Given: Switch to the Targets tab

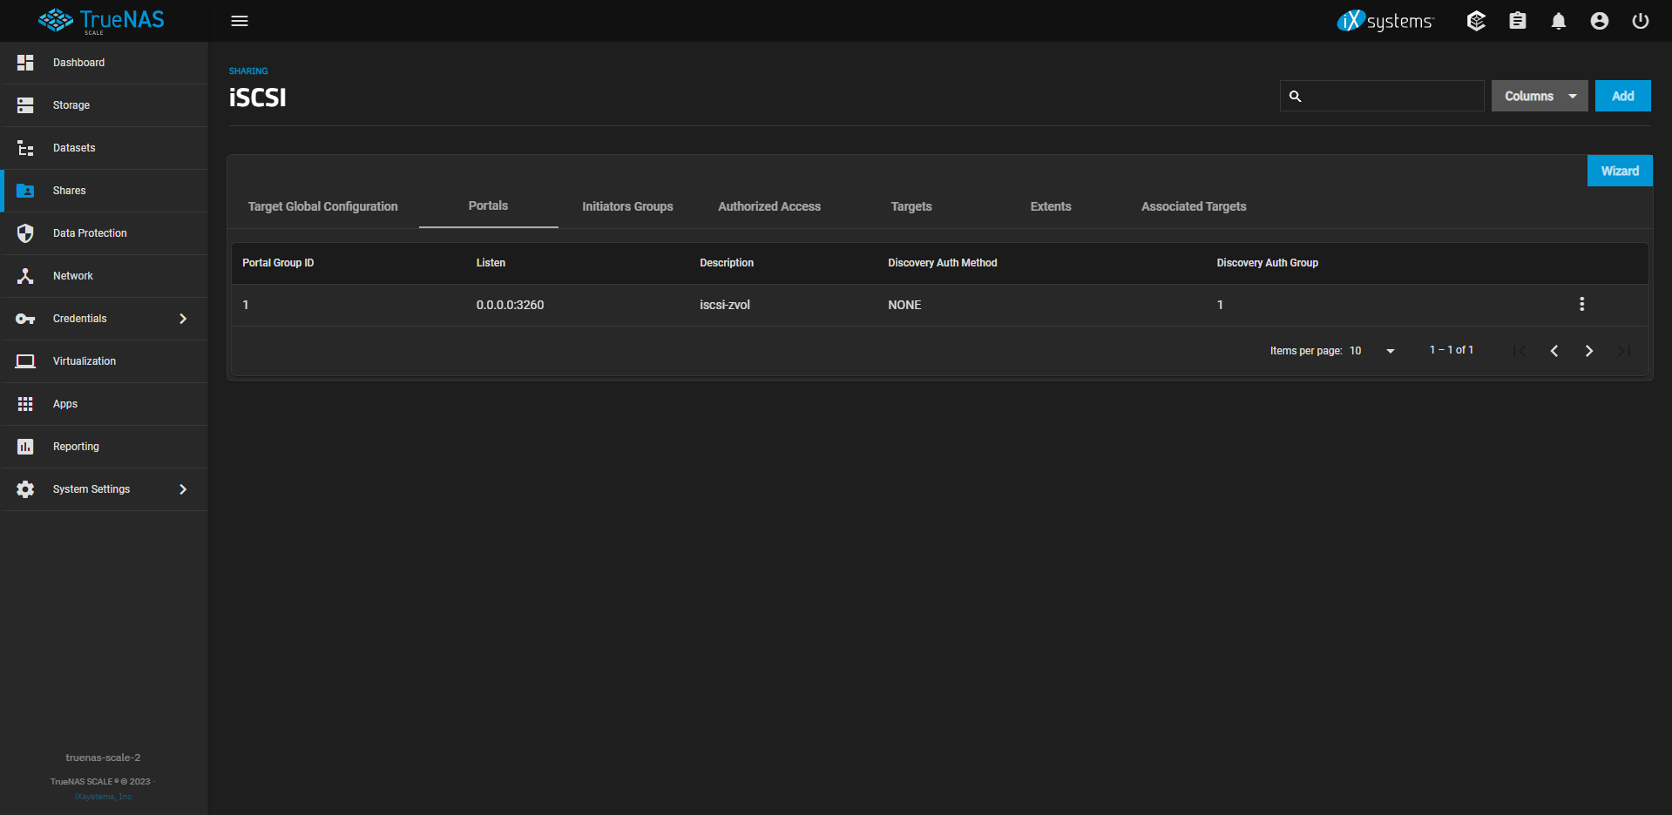Looking at the screenshot, I should coord(910,206).
